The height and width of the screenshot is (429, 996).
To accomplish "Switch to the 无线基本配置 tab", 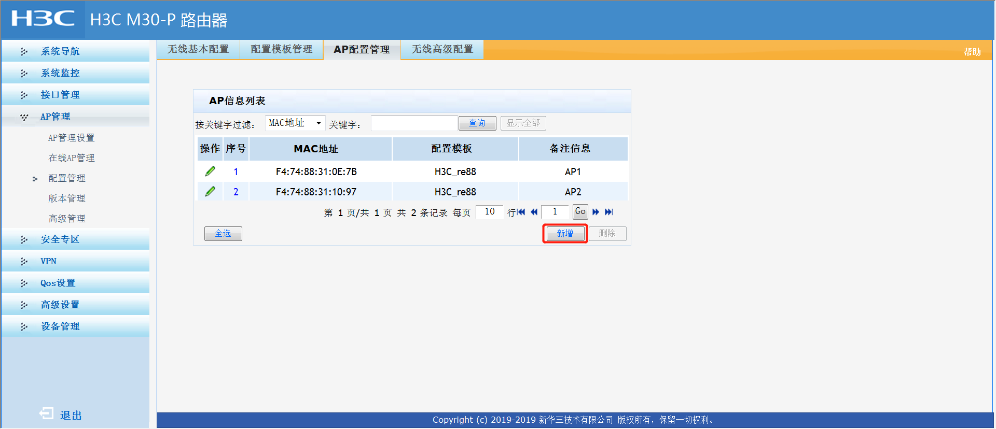I will tap(198, 49).
